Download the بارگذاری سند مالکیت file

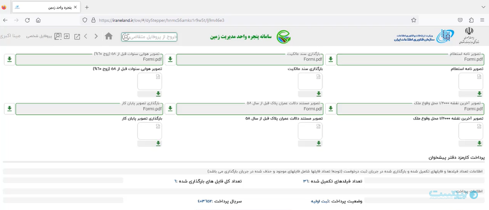pos(170,60)
